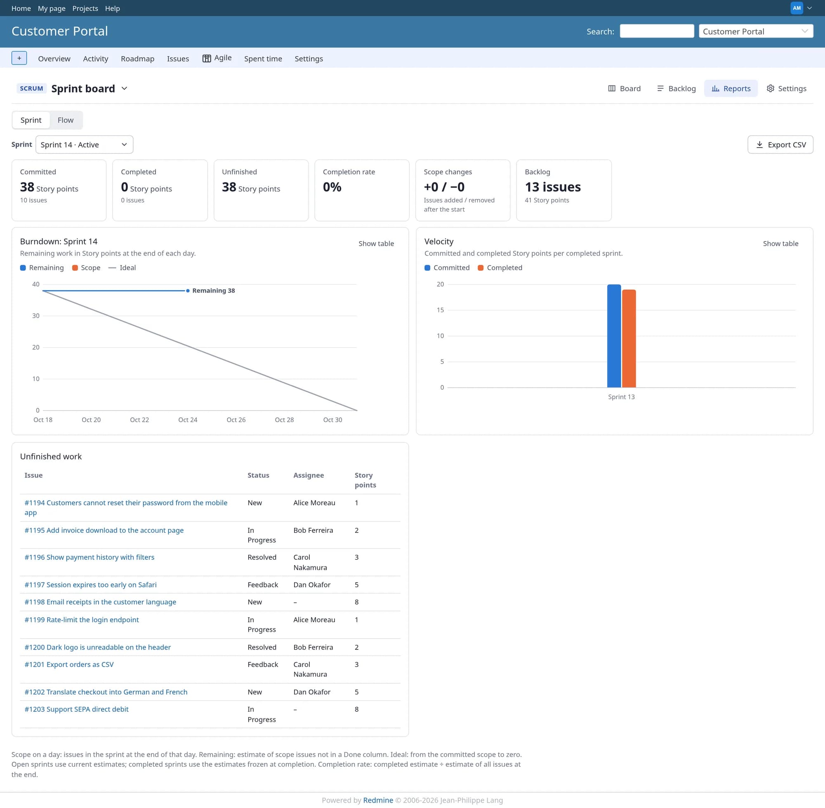The height and width of the screenshot is (808, 825).
Task: Click the plus new-object button
Action: (19, 58)
